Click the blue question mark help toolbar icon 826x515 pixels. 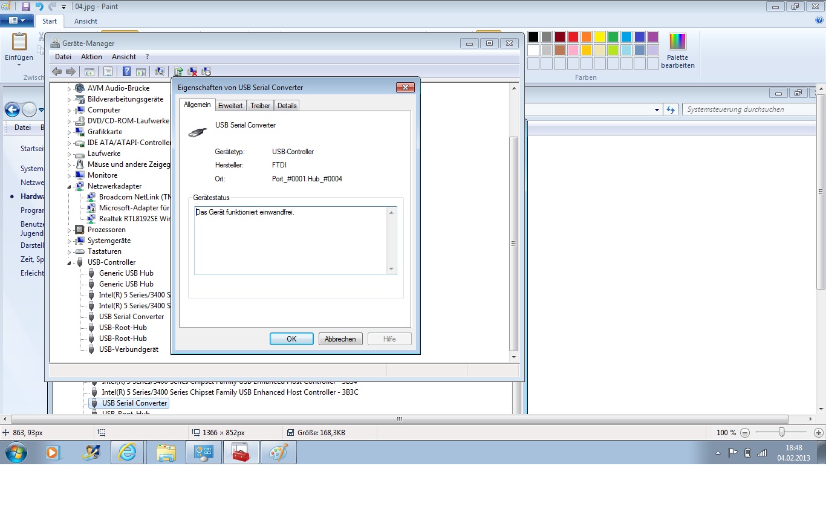pyautogui.click(x=126, y=71)
